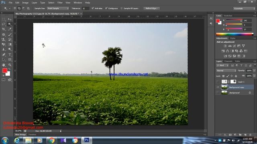The width and height of the screenshot is (257, 144).
Task: Toggle the Anti-alias checkbox
Action: (93, 8)
